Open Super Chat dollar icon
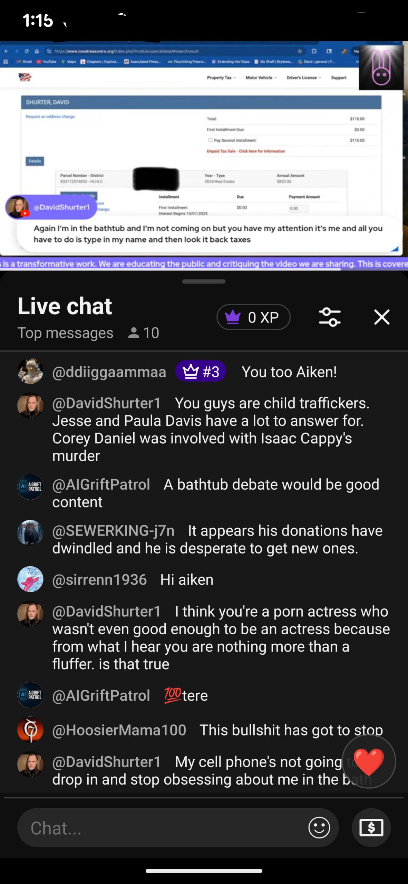Image resolution: width=408 pixels, height=884 pixels. tap(371, 827)
